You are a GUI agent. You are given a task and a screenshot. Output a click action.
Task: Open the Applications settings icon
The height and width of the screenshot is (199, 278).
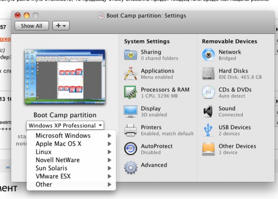point(131,74)
